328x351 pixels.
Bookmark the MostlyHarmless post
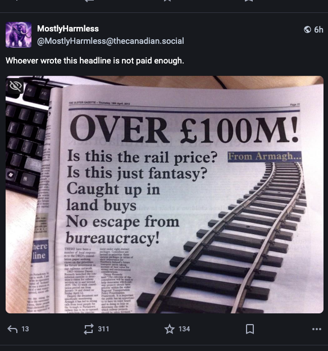249,329
